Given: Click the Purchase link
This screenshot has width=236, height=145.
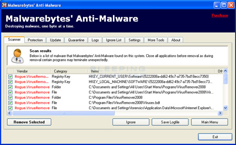Looking at the screenshot, I should pyautogui.click(x=220, y=15).
